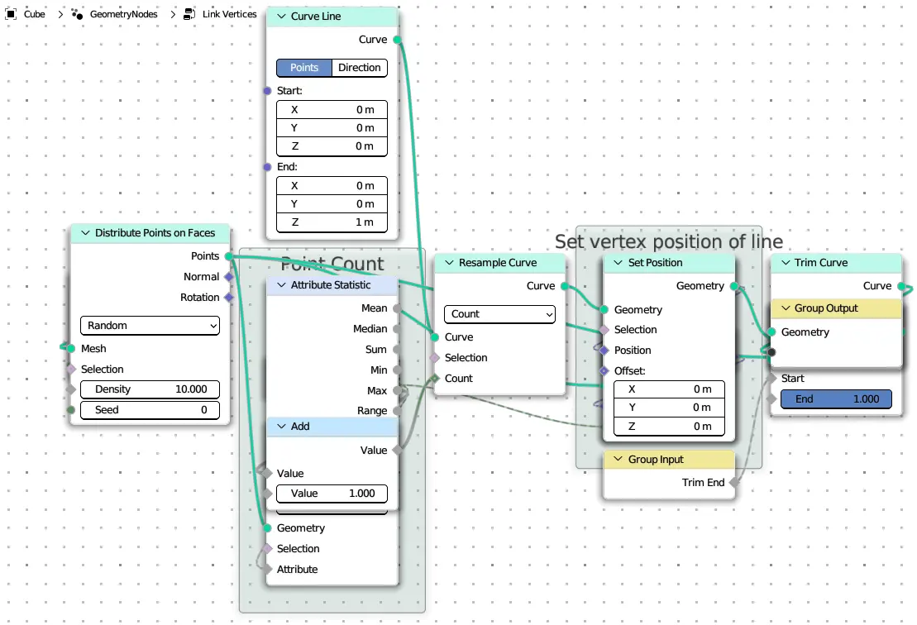Collapse the Set Position node
Viewport: 917px width, 625px height.
pos(618,263)
